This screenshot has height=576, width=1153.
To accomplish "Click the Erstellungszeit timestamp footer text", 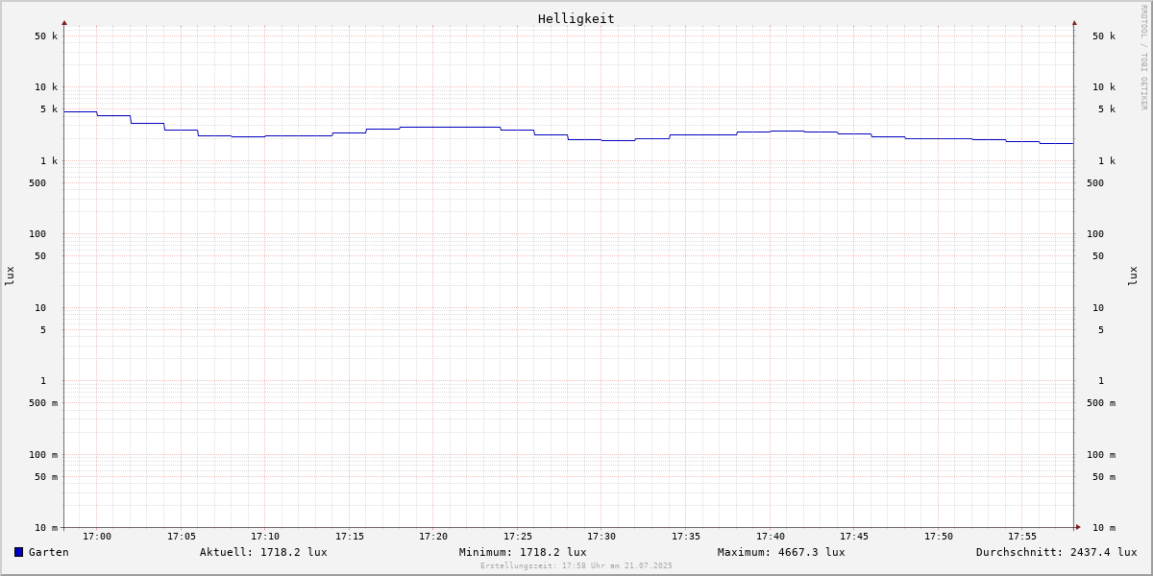I will pos(576,566).
